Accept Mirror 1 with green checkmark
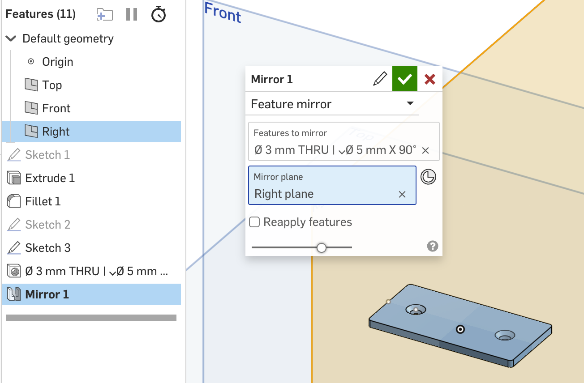 click(x=405, y=79)
